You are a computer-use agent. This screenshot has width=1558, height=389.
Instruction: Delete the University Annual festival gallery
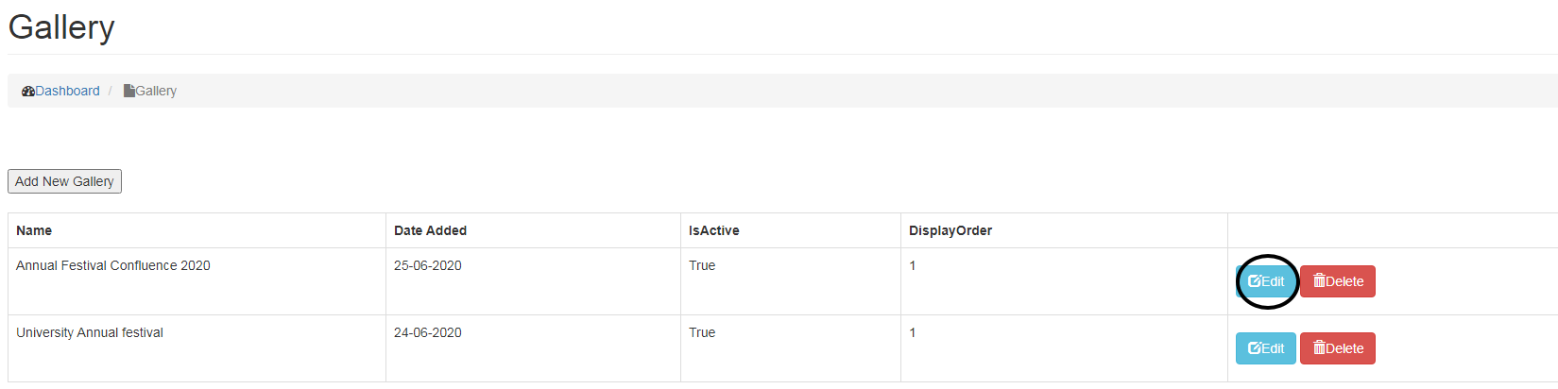pos(1338,348)
